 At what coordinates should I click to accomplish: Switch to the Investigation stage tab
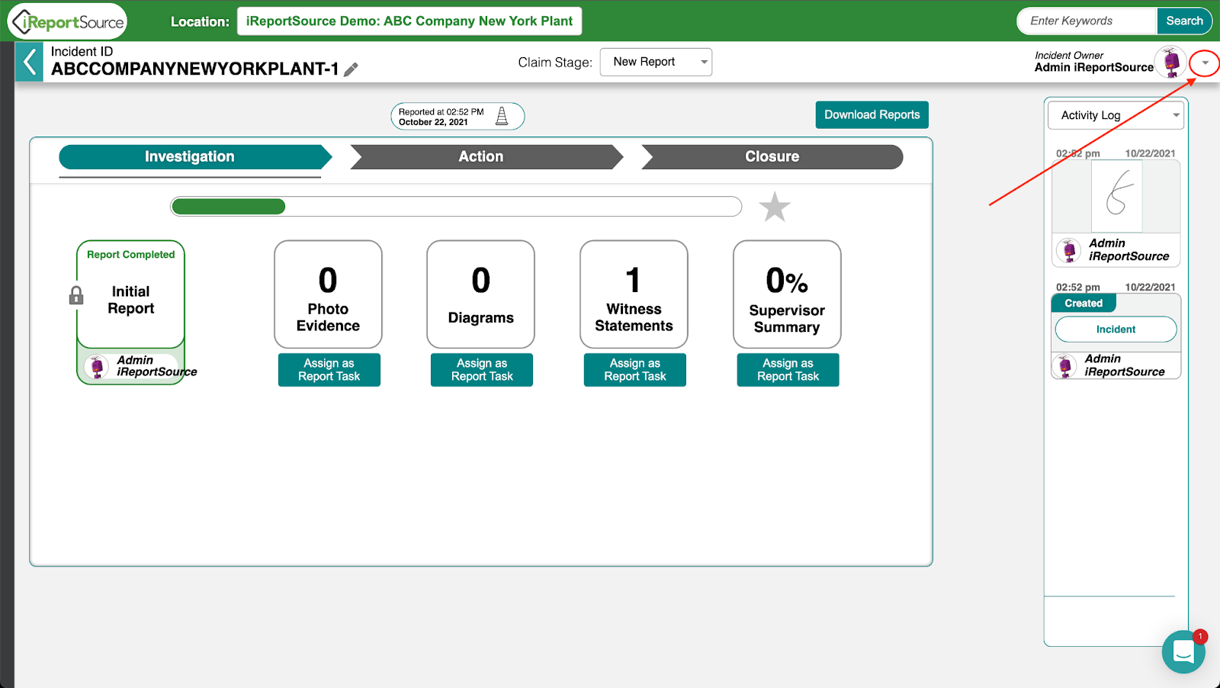195,157
